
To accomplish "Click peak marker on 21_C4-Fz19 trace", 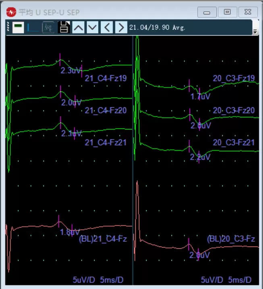I will 60,60.
